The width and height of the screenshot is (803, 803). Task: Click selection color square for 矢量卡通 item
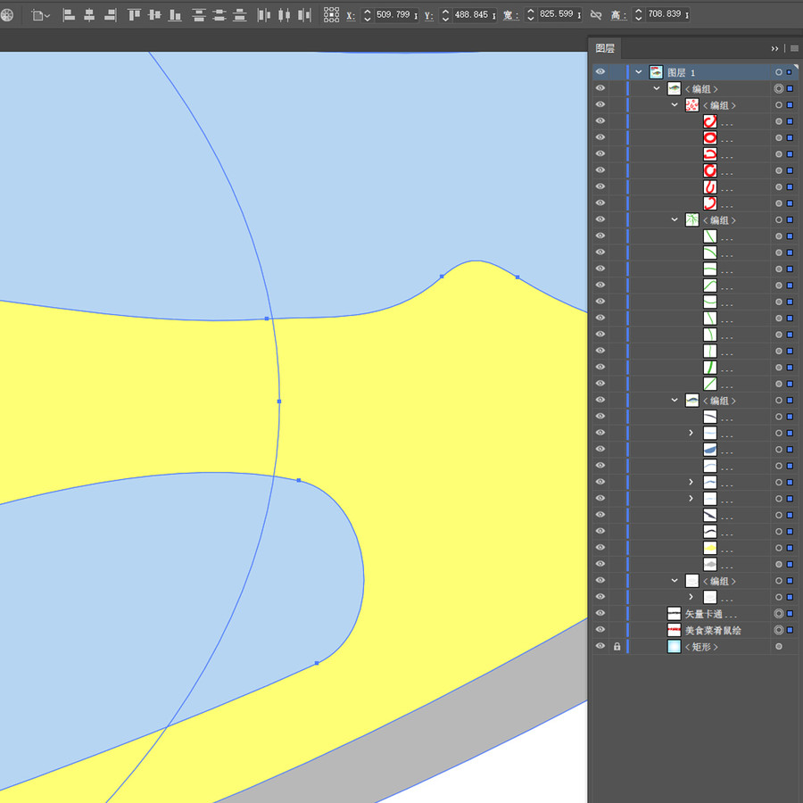(790, 614)
